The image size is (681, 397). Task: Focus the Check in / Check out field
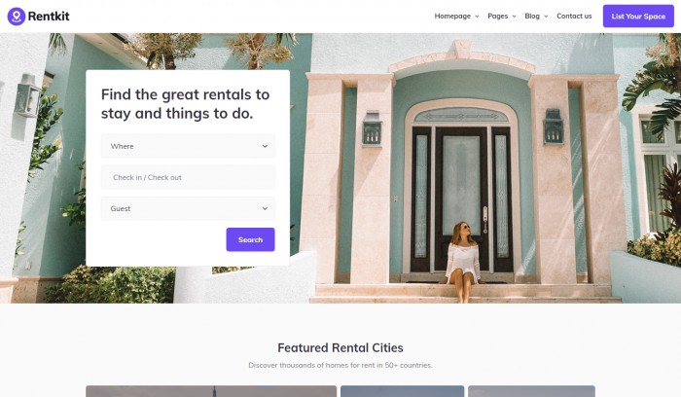point(188,177)
